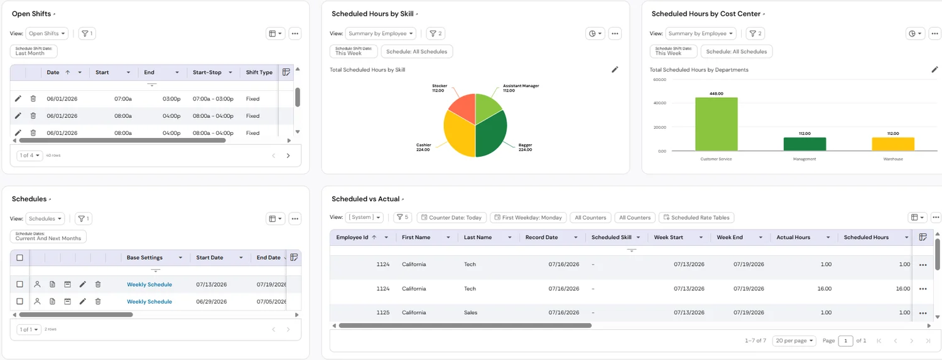Open Base Settings column dropdown arrow
The width and height of the screenshot is (942, 360).
click(180, 258)
